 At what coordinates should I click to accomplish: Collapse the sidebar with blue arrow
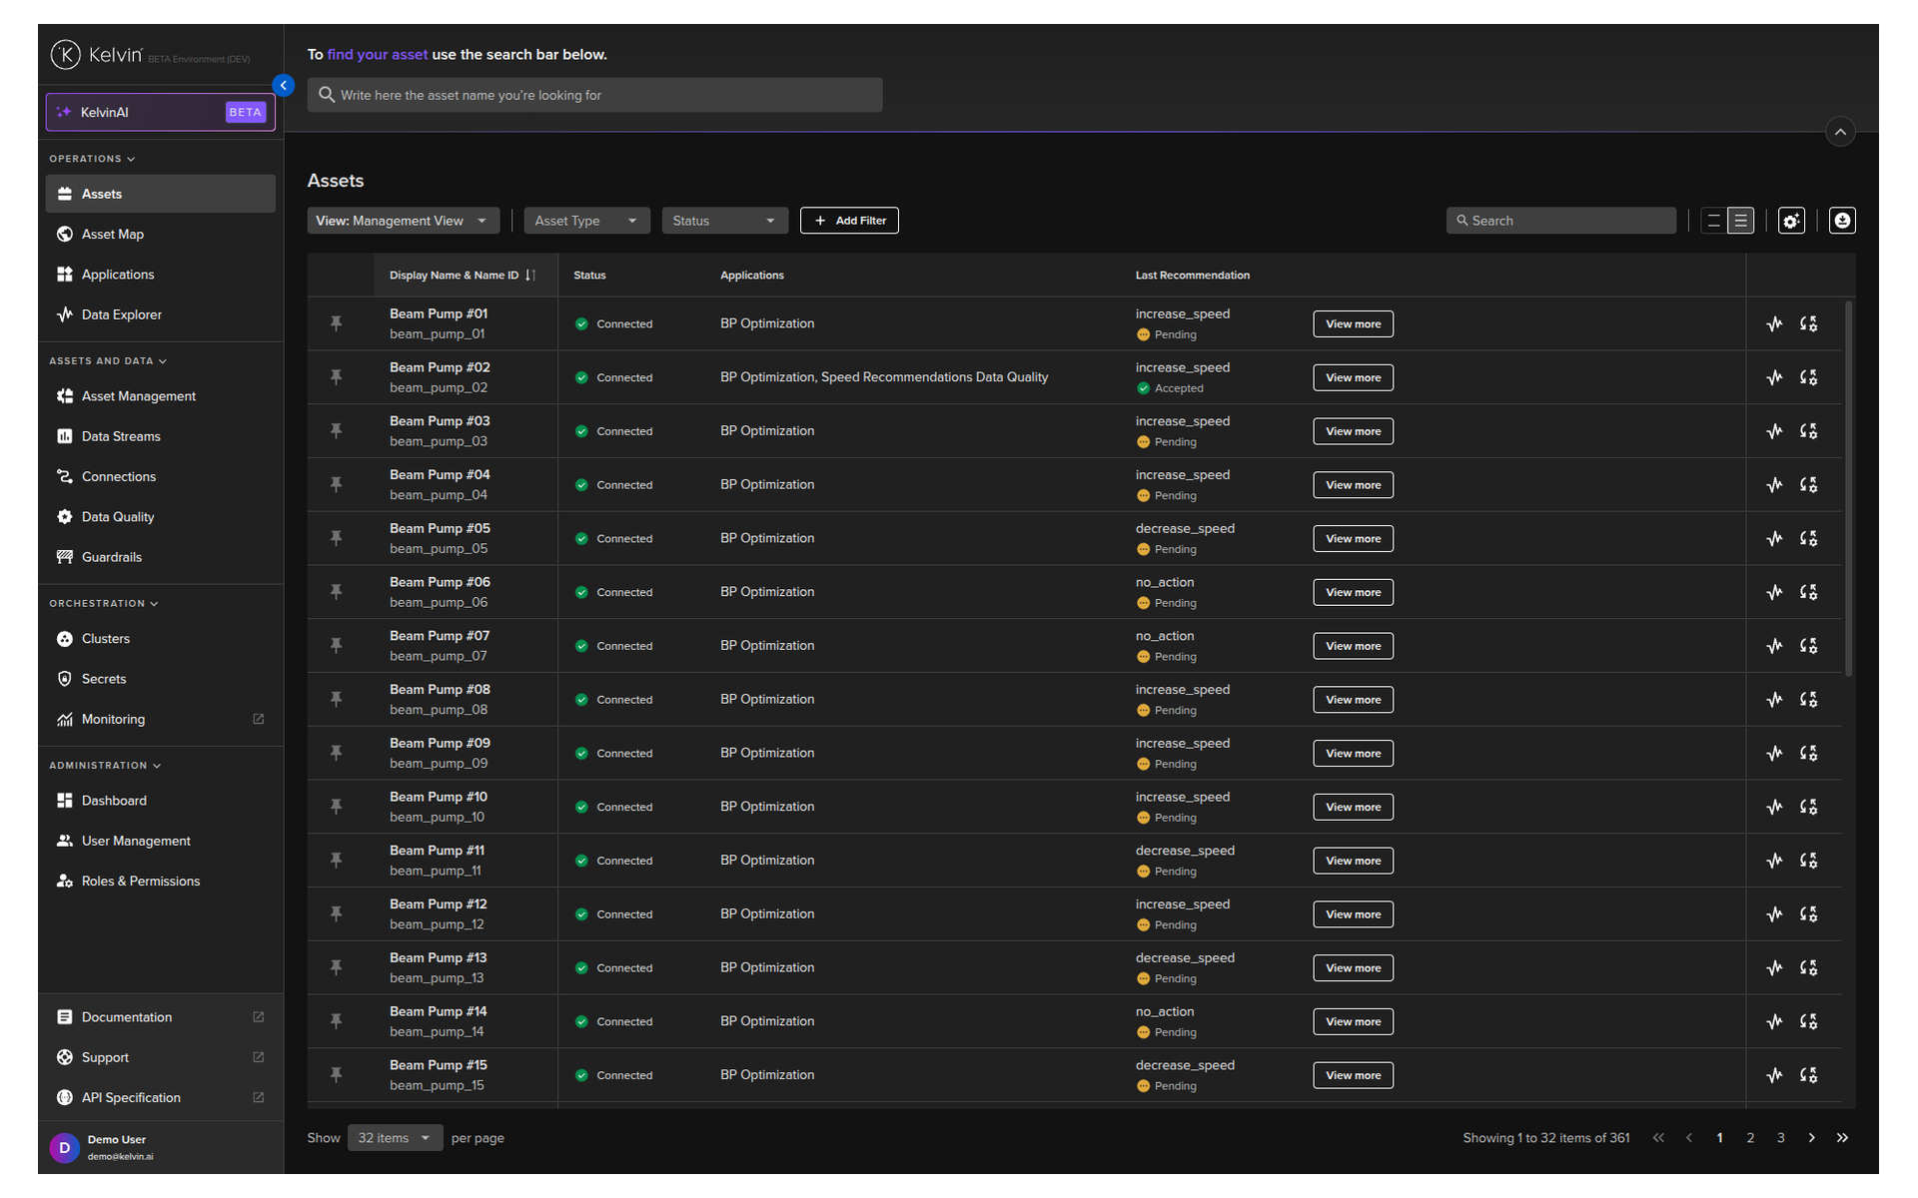point(284,86)
